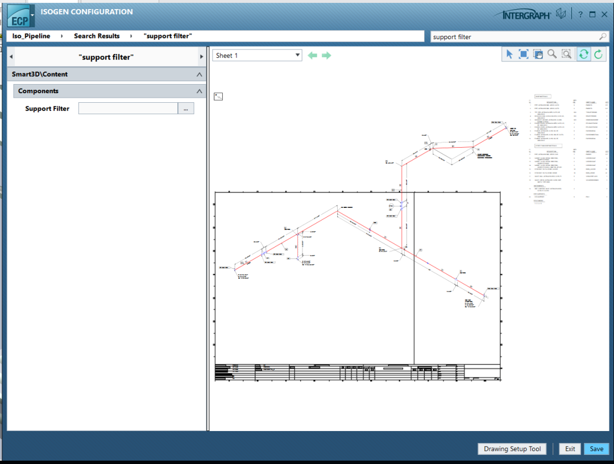Select the pointer arrow tool
The image size is (614, 464).
point(509,55)
